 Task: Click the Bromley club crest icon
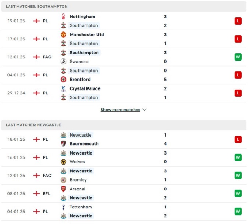[x=63, y=180]
